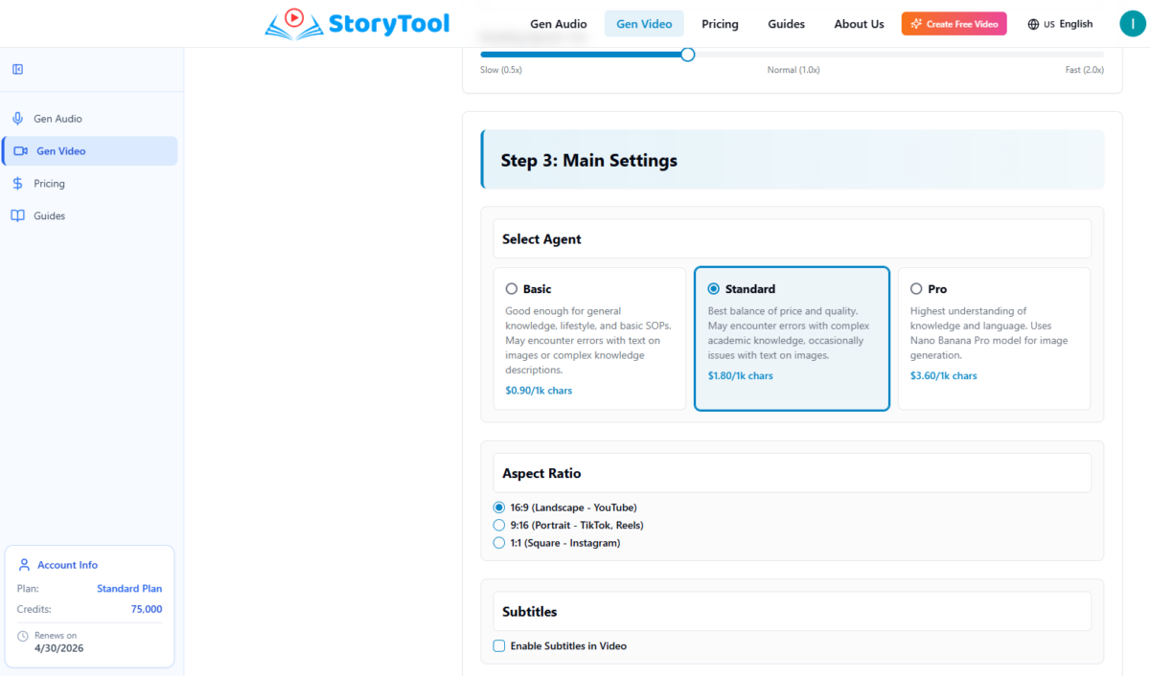Click the Standard Plan link
This screenshot has height=676, width=1150.
point(129,589)
